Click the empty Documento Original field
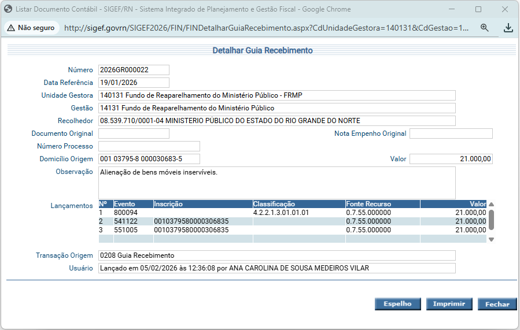This screenshot has height=330, width=520. coord(134,134)
